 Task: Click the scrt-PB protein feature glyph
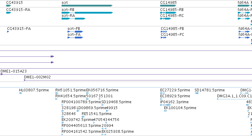(x=75, y=32)
